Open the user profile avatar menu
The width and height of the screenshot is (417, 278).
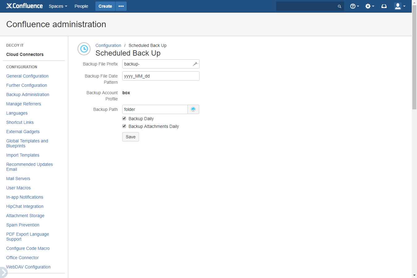pyautogui.click(x=400, y=6)
